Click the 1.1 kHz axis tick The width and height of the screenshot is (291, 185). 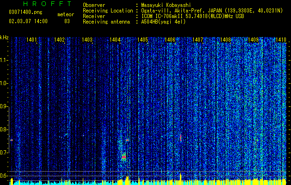pos(4,60)
